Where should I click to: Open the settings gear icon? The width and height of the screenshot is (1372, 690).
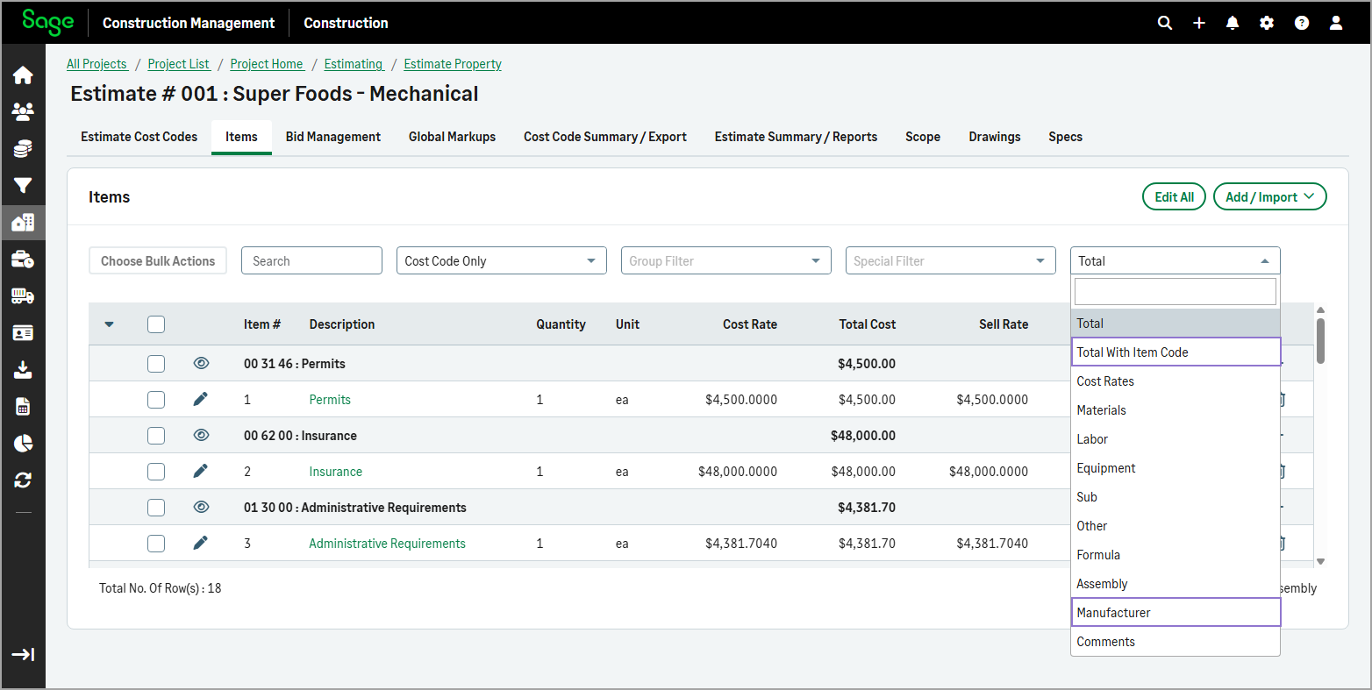point(1267,23)
